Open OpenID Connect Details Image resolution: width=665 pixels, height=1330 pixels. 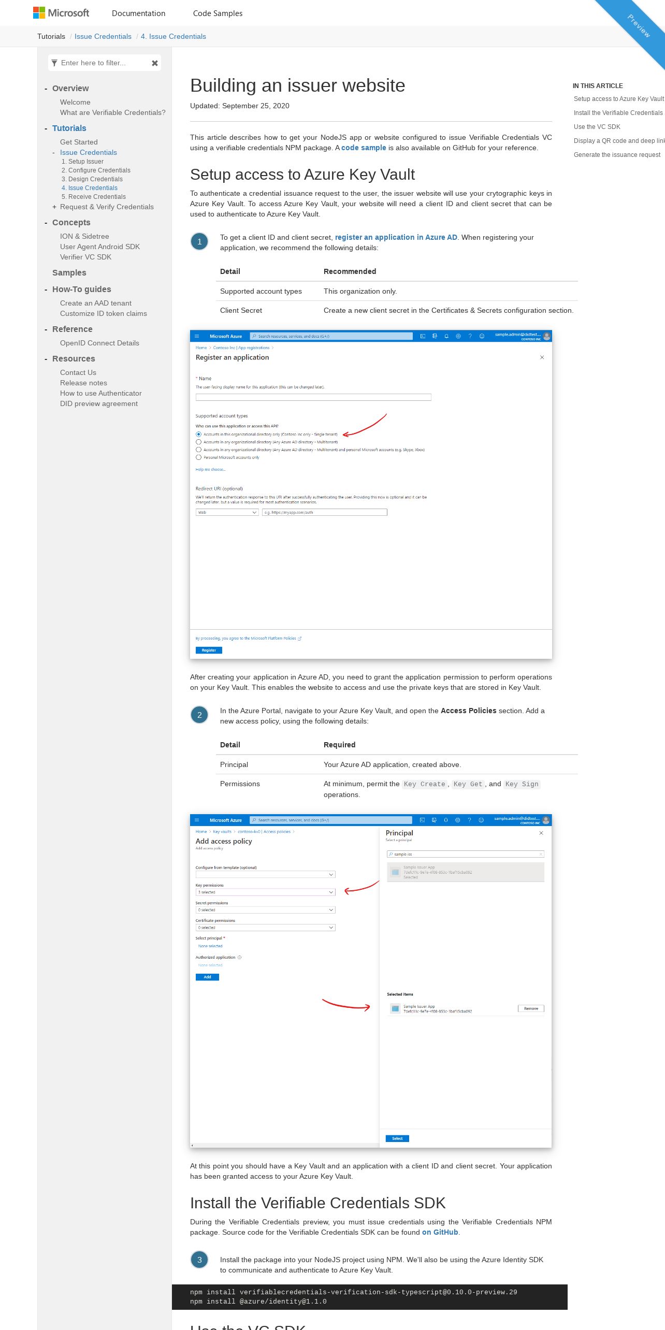(x=99, y=343)
